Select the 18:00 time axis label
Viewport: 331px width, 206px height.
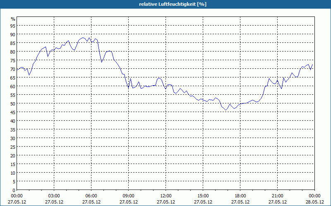point(240,196)
